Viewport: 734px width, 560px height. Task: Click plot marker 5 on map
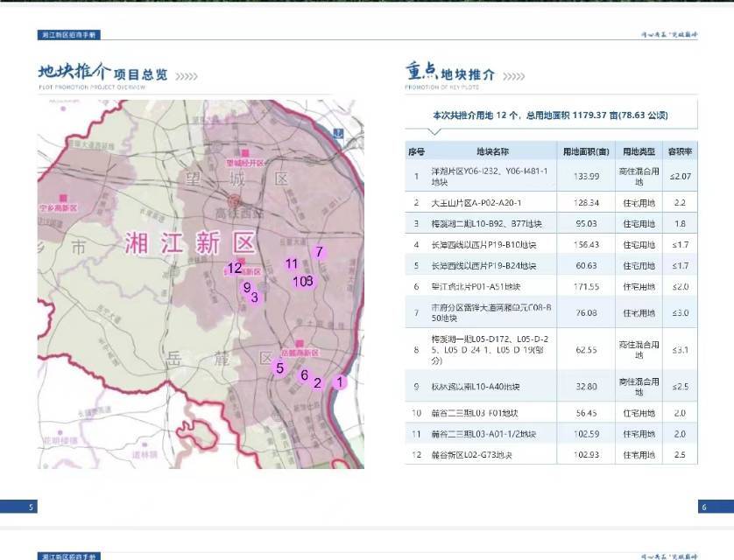pyautogui.click(x=279, y=368)
